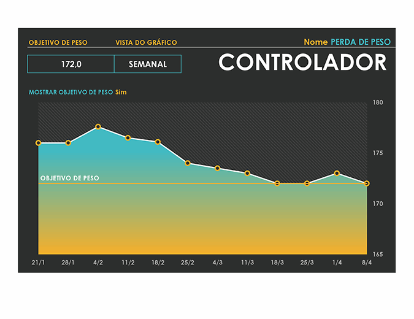Click the MOSTRAR OBJETIVO DE PESO label
This screenshot has width=414, height=319.
tap(71, 92)
